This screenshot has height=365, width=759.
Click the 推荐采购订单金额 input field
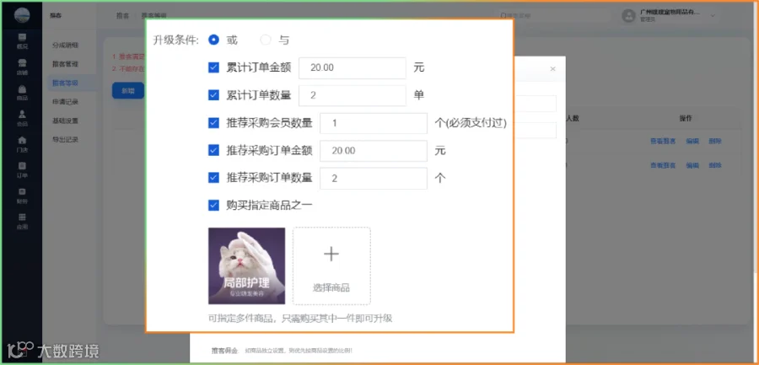coord(374,151)
